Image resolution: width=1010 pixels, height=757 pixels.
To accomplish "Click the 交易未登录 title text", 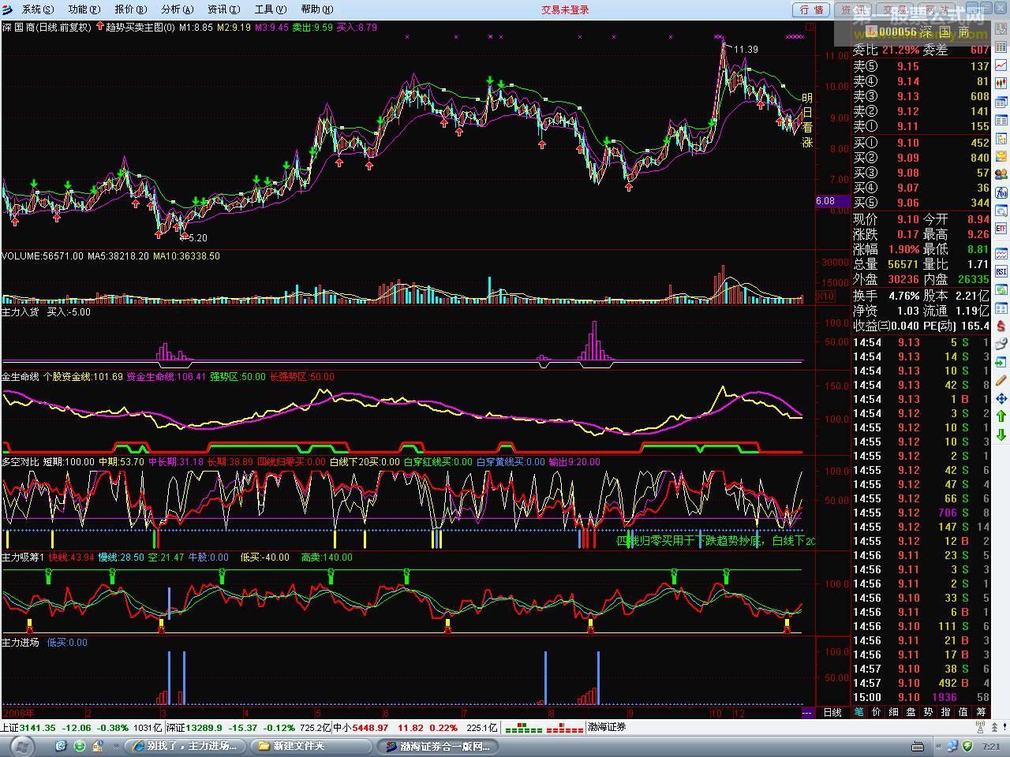I will (x=565, y=9).
